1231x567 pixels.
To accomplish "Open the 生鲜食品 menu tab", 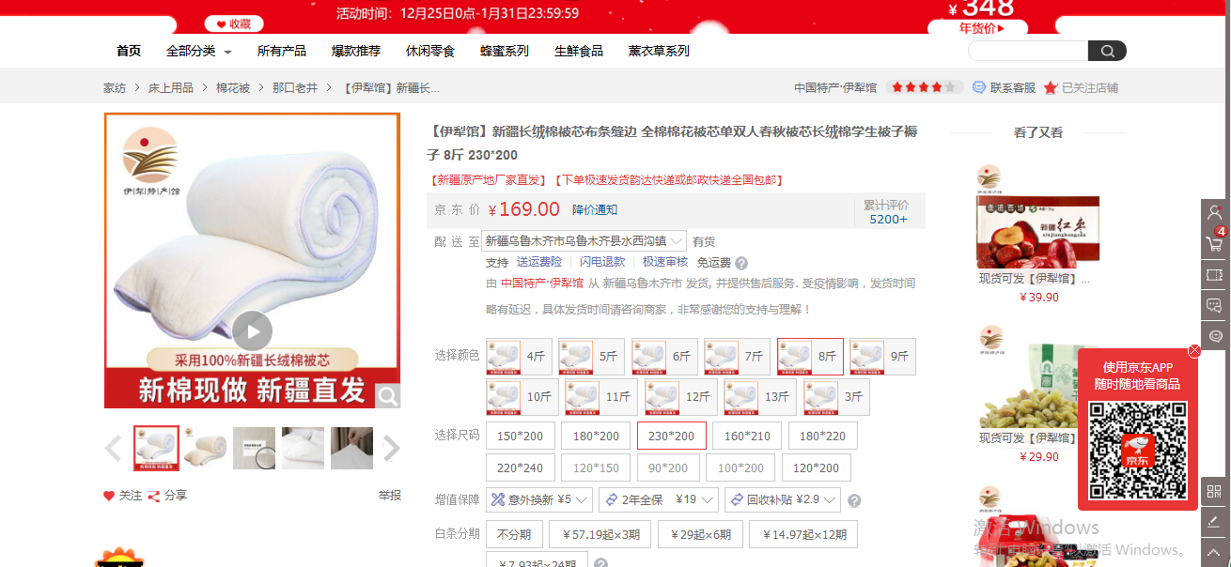I will [x=579, y=51].
